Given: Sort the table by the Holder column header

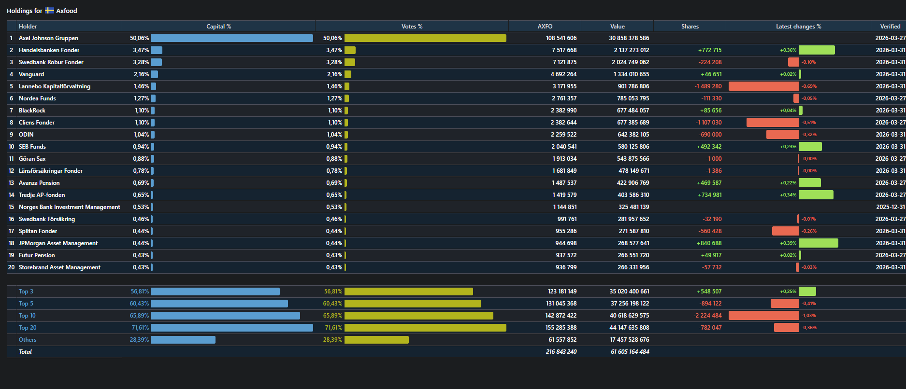Looking at the screenshot, I should [28, 27].
